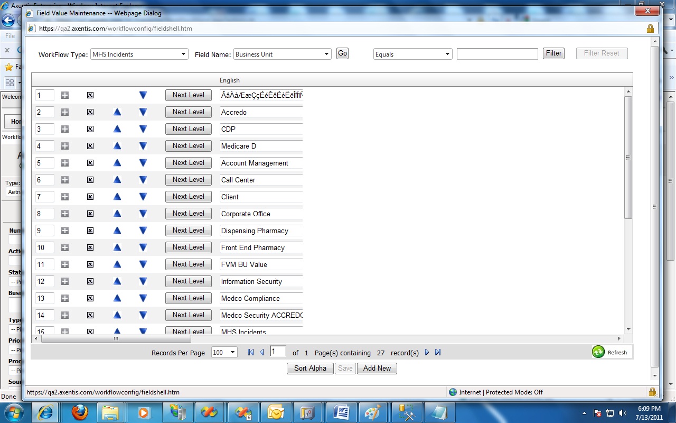Delete the Client row
The image size is (676, 423).
tap(90, 197)
